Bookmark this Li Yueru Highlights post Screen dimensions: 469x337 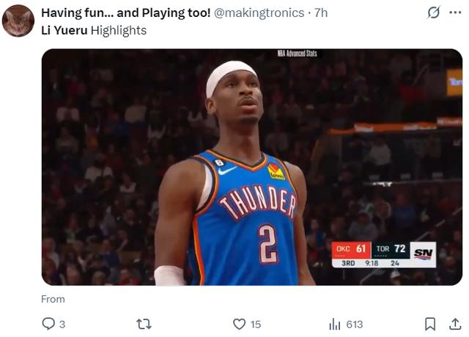(431, 324)
